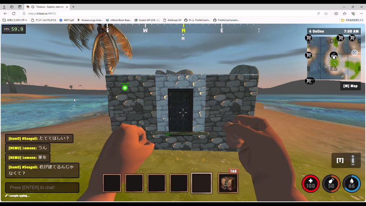This screenshot has width=366, height=206.
Task: Click the 6 Online player count
Action: 316,31
